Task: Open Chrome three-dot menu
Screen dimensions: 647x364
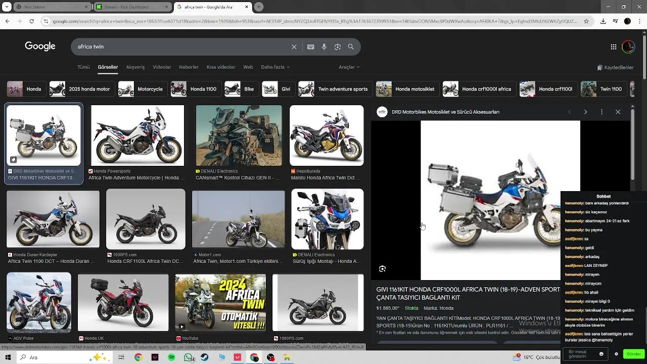Action: 639,21
